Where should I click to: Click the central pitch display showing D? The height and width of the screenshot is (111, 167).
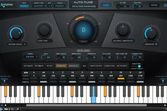(x=83, y=30)
